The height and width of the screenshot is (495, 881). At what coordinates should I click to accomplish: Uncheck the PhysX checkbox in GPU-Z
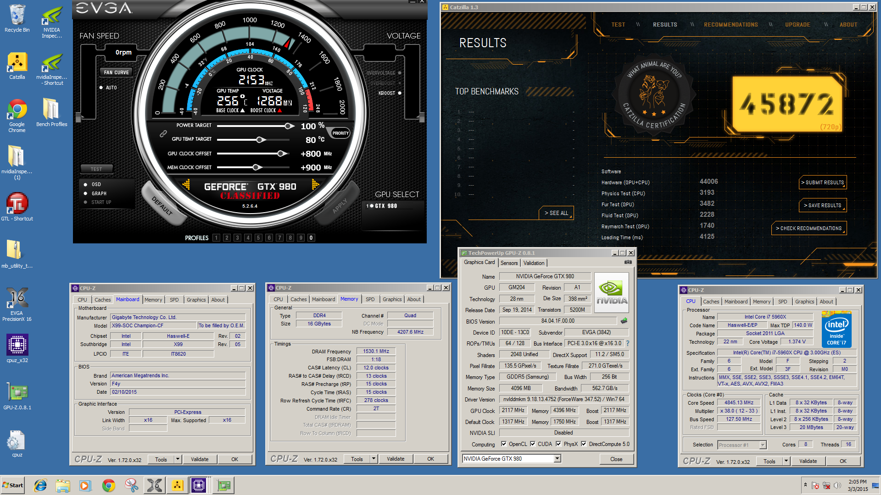pos(558,444)
